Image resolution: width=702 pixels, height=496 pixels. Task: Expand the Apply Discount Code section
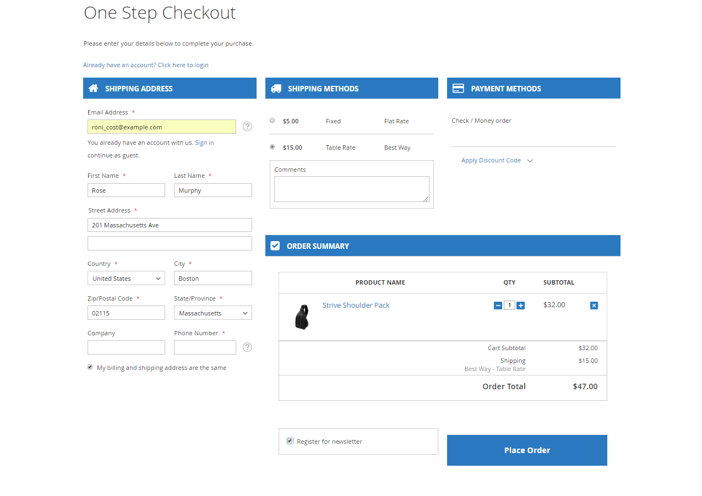pyautogui.click(x=497, y=160)
